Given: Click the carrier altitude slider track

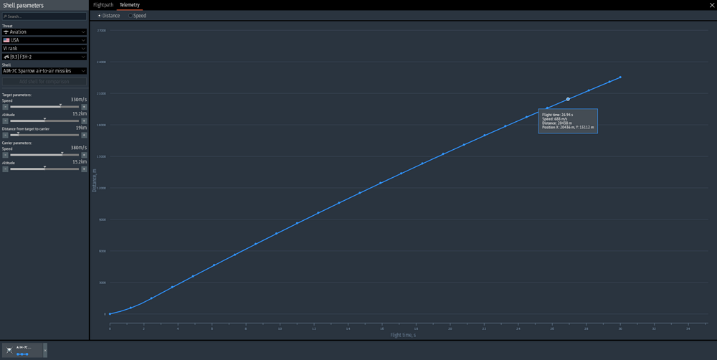Looking at the screenshot, I should pyautogui.click(x=44, y=169).
